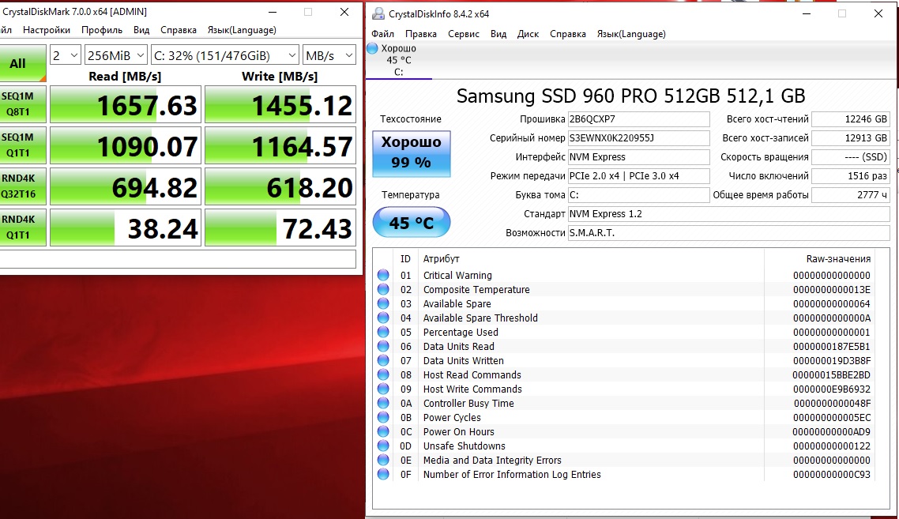
Task: Click the Хорошо 99 % health status button
Action: pyautogui.click(x=411, y=153)
